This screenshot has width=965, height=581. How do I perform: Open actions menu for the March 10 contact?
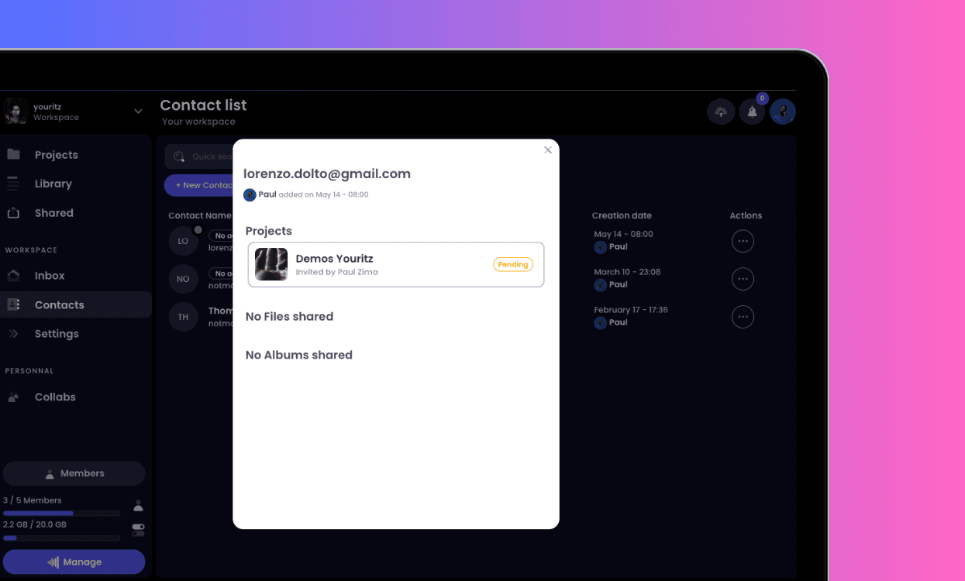click(743, 279)
